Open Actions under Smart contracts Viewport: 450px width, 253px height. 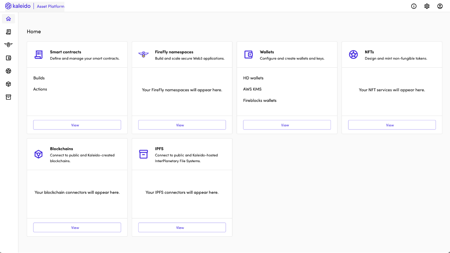pos(40,89)
